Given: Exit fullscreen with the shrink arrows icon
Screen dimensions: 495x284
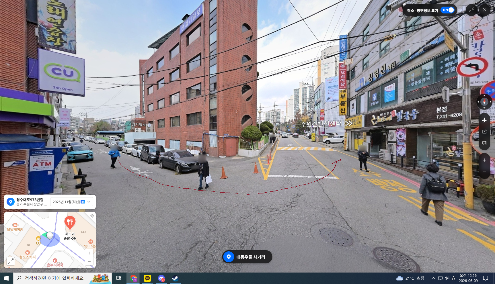Looking at the screenshot, I should pyautogui.click(x=471, y=10).
